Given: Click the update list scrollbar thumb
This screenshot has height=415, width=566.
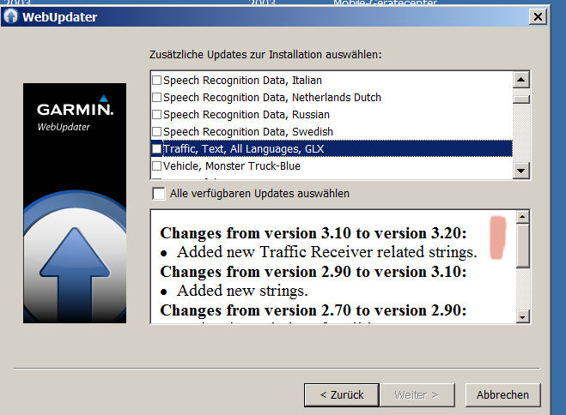Looking at the screenshot, I should click(x=520, y=99).
